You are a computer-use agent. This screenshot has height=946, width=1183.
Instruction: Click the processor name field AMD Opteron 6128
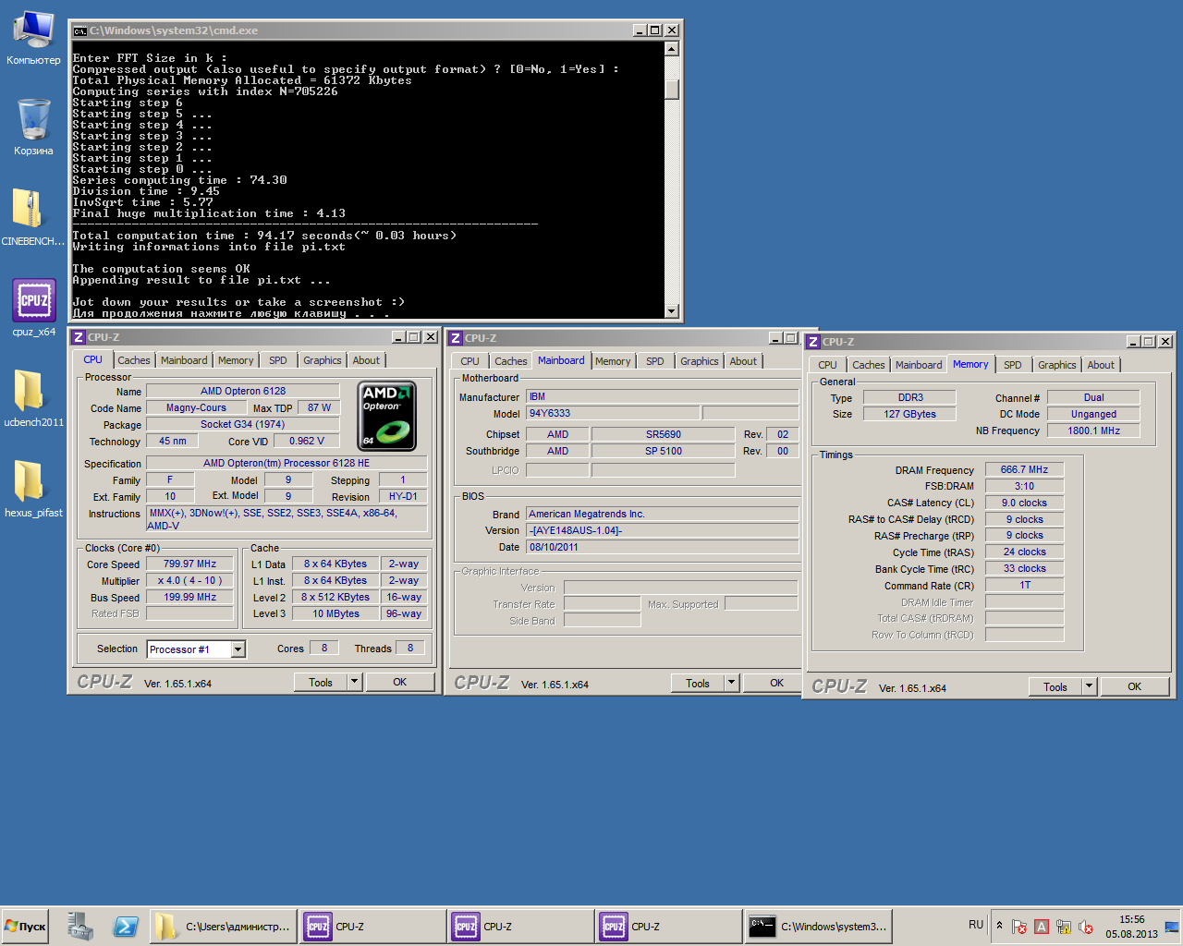[243, 391]
